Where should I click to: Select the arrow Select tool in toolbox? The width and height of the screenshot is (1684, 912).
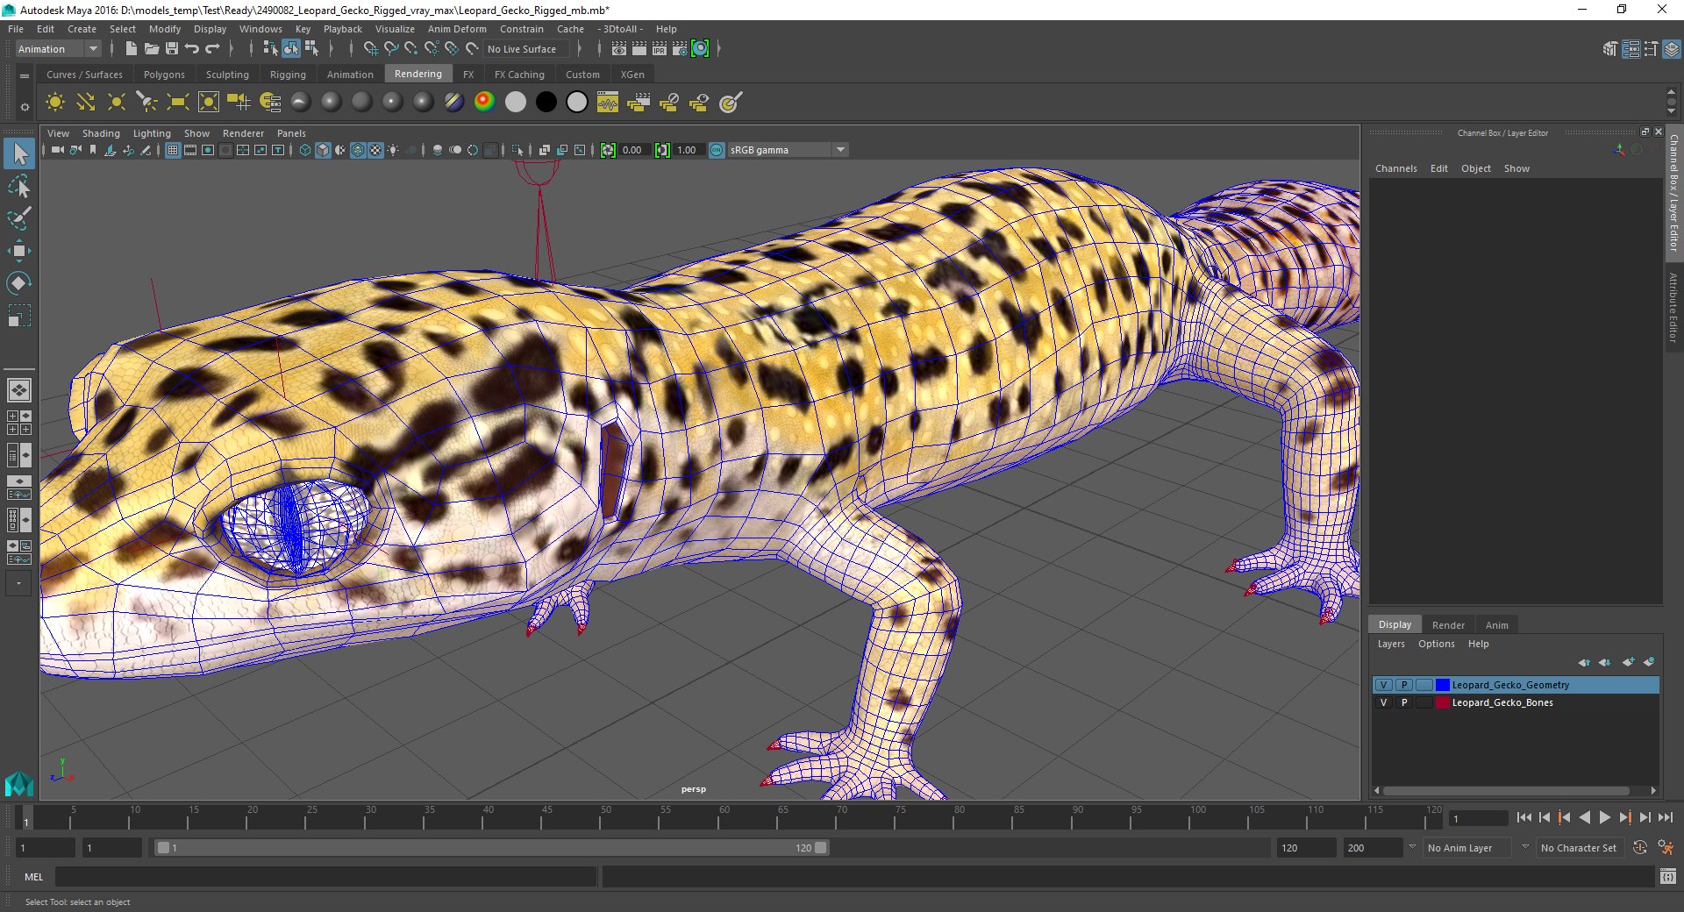click(18, 153)
